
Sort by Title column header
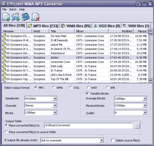[x=62, y=31]
